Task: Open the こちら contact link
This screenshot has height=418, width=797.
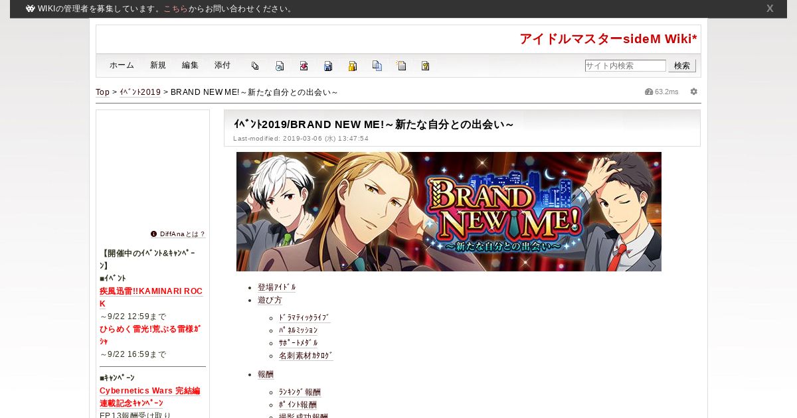Action: tap(176, 9)
